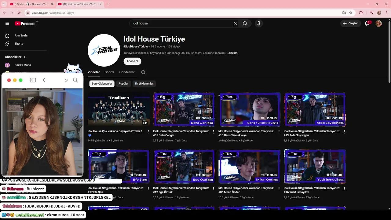391x220 pixels.
Task: Open more options for #05 Batu Cengiz video
Action: tap(214, 132)
